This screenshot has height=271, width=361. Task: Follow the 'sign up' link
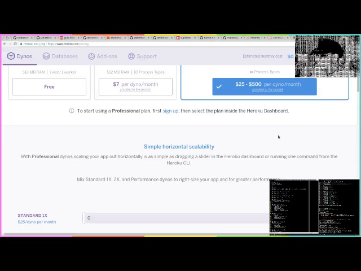(x=170, y=111)
